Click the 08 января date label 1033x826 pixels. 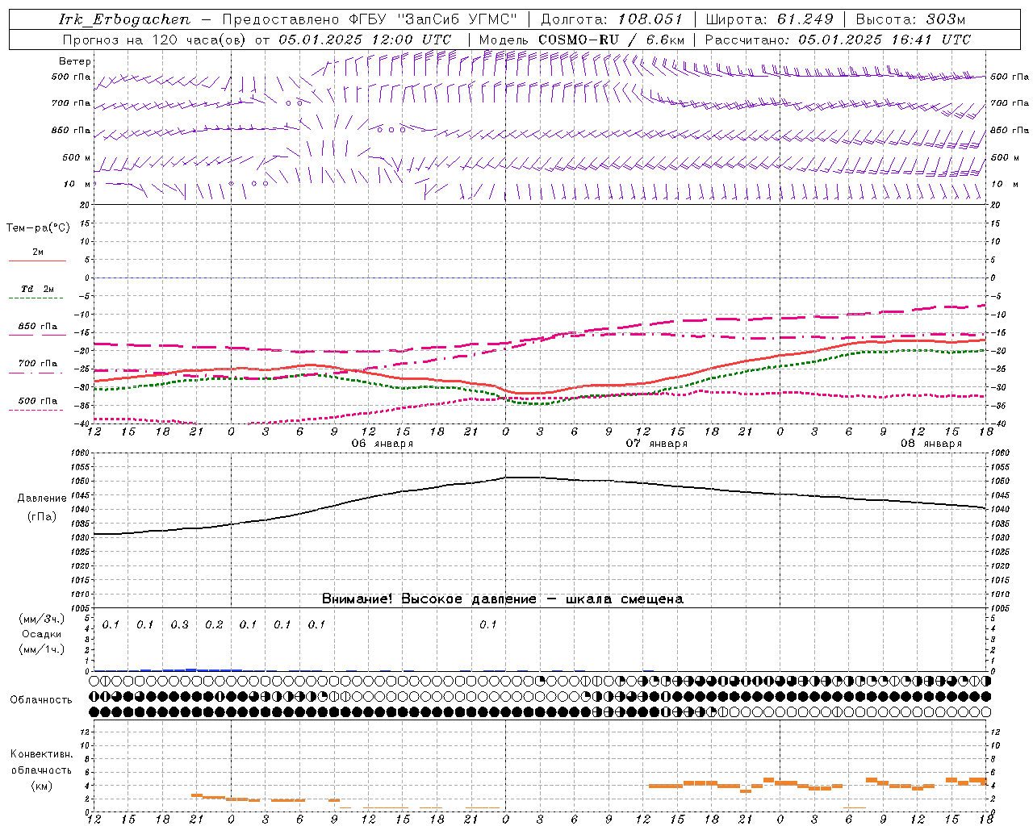pyautogui.click(x=931, y=444)
